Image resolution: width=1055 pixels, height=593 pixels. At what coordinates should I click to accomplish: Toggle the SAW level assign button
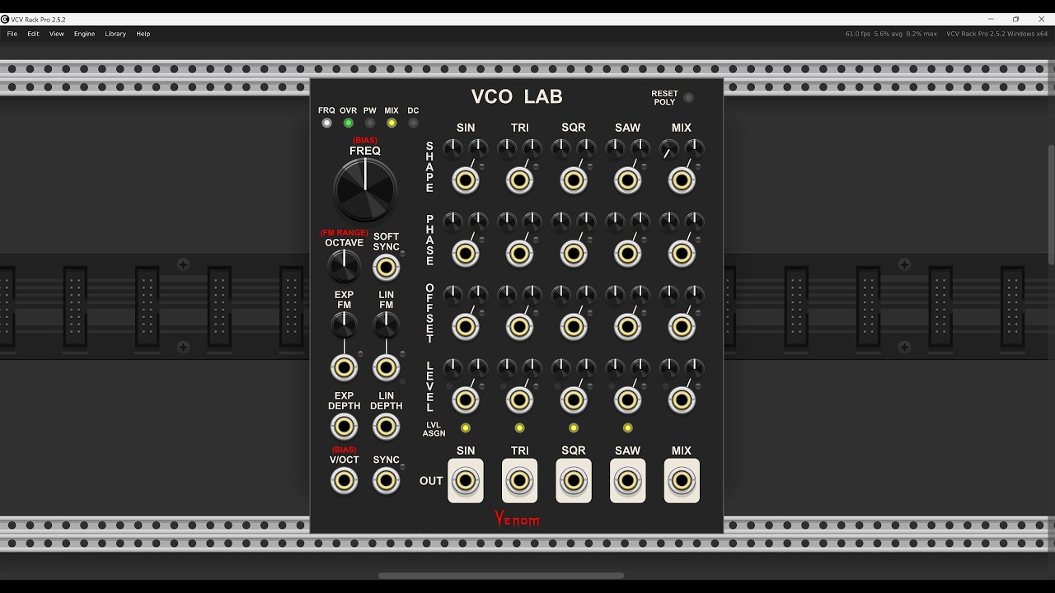click(627, 427)
